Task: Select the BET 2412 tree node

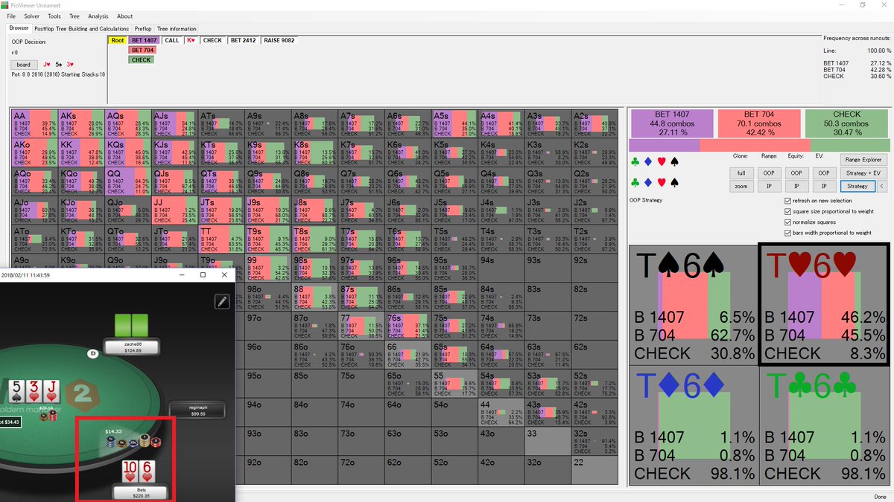Action: coord(242,40)
